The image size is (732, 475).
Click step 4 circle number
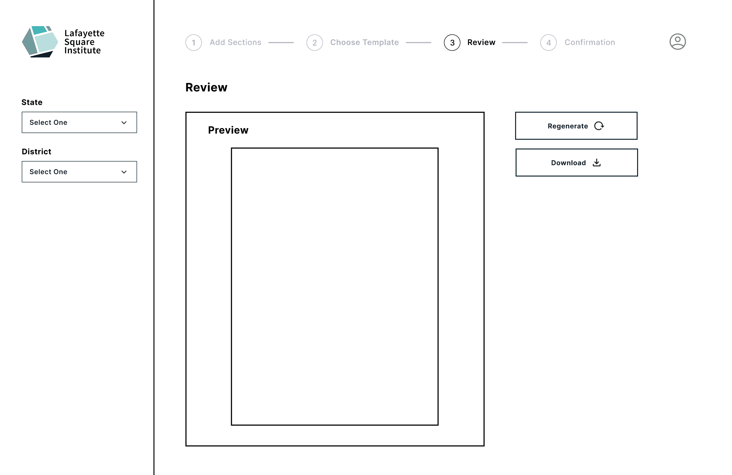point(548,43)
